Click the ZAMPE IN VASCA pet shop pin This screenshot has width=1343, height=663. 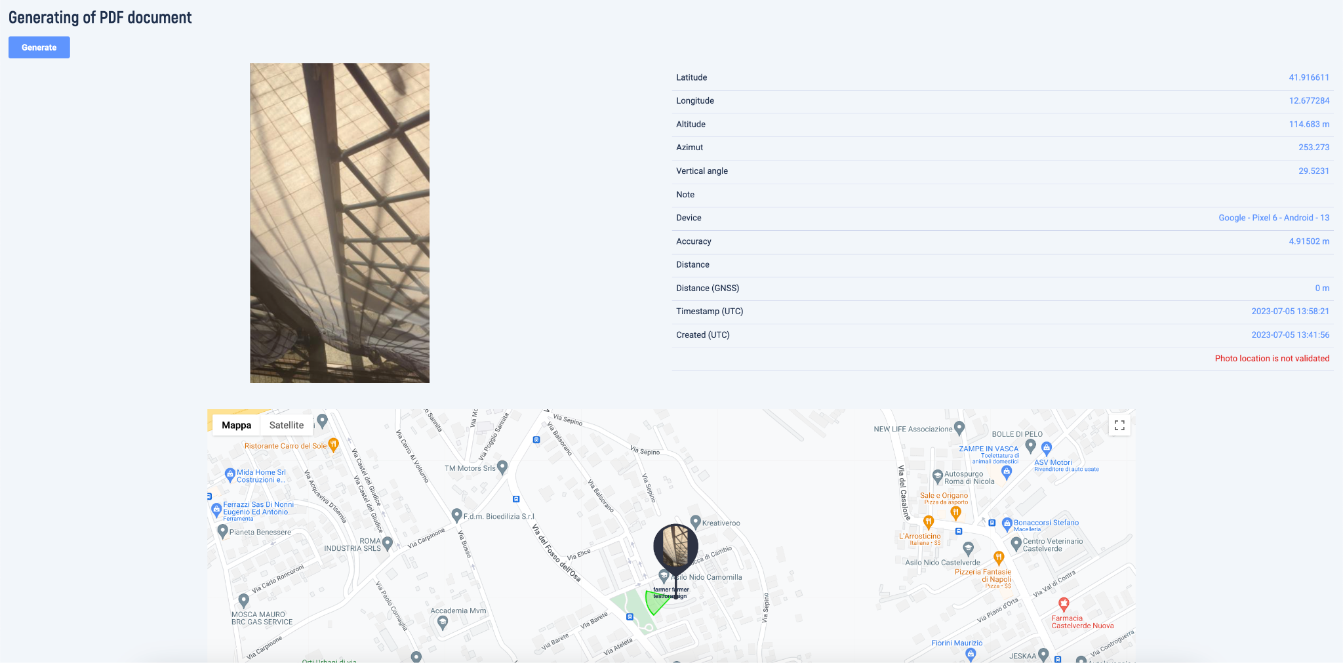(x=1007, y=472)
